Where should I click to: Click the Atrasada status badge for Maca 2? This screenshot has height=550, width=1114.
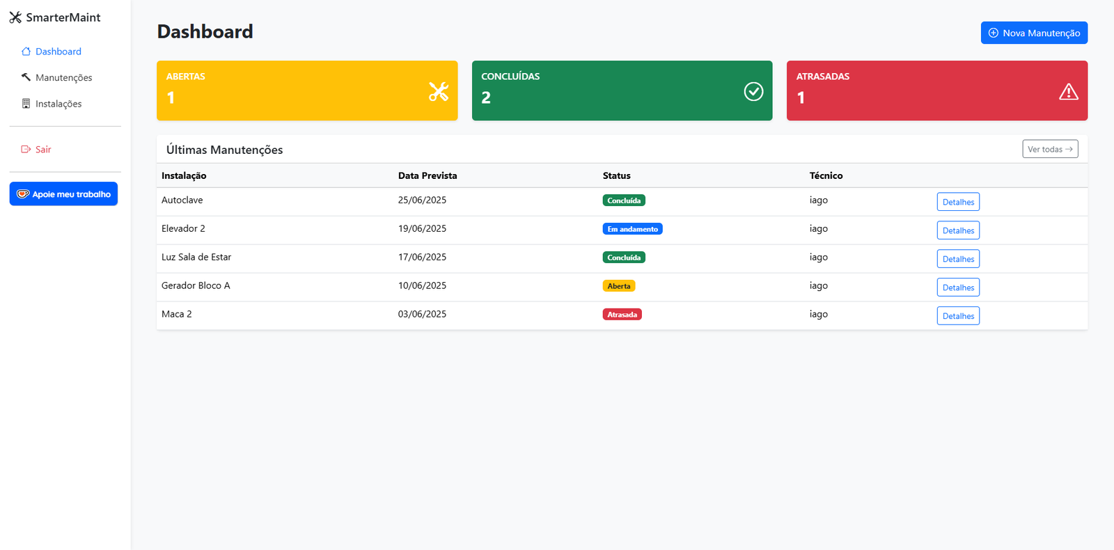pyautogui.click(x=622, y=315)
